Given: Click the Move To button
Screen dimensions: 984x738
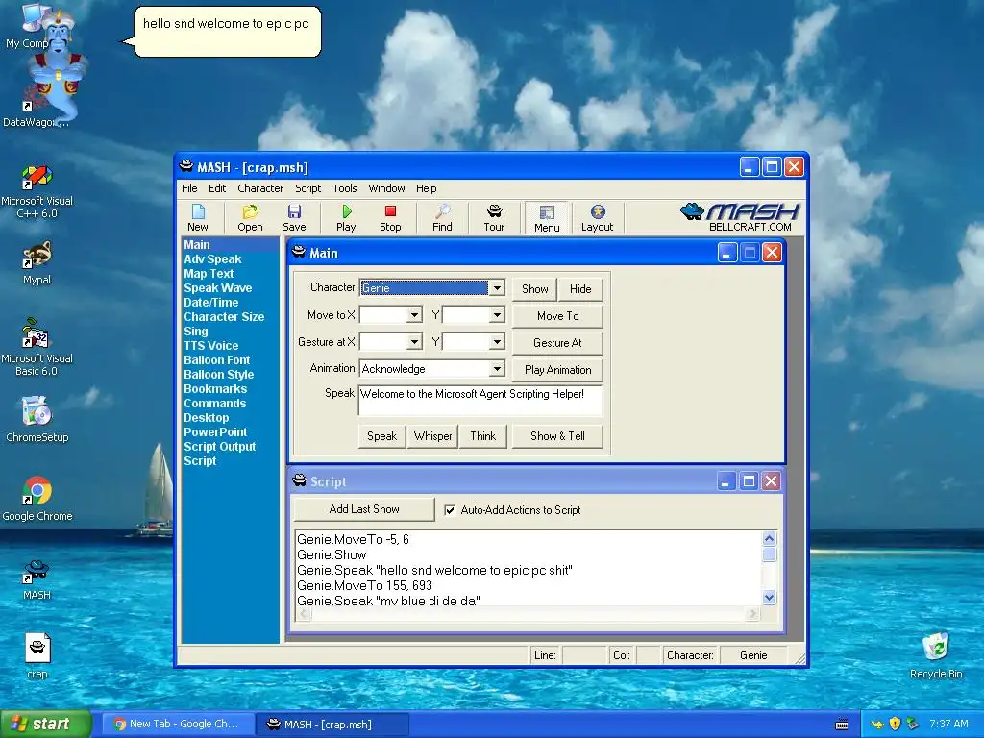Looking at the screenshot, I should 558,315.
